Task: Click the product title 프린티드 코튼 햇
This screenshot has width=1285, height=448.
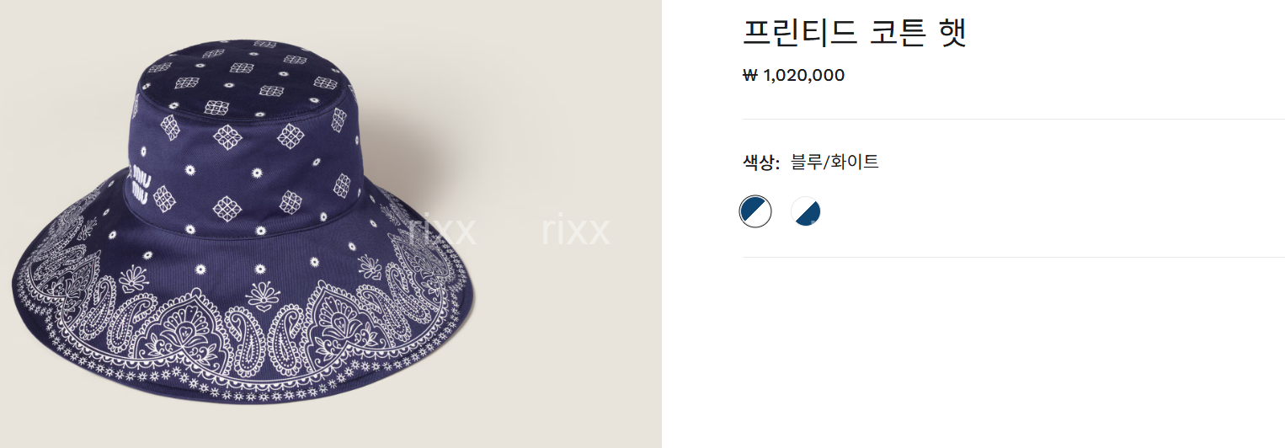Action: [x=854, y=31]
